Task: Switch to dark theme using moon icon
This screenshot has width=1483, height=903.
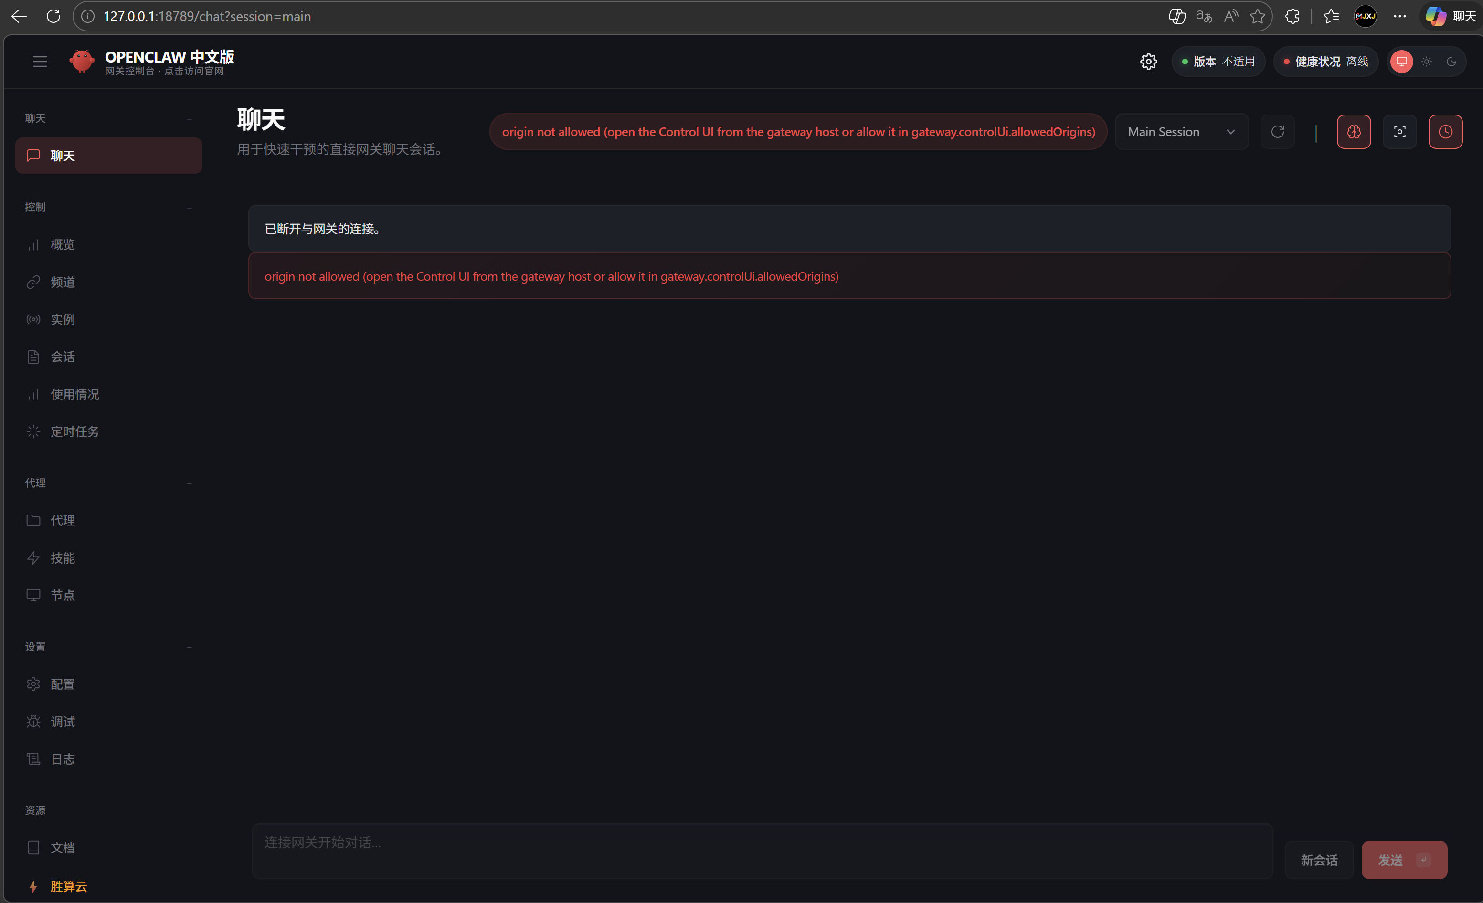Action: [1451, 62]
